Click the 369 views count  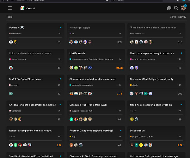120,42
